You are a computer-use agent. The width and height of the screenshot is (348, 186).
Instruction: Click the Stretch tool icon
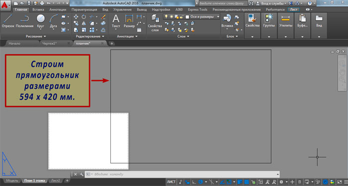point(76,30)
